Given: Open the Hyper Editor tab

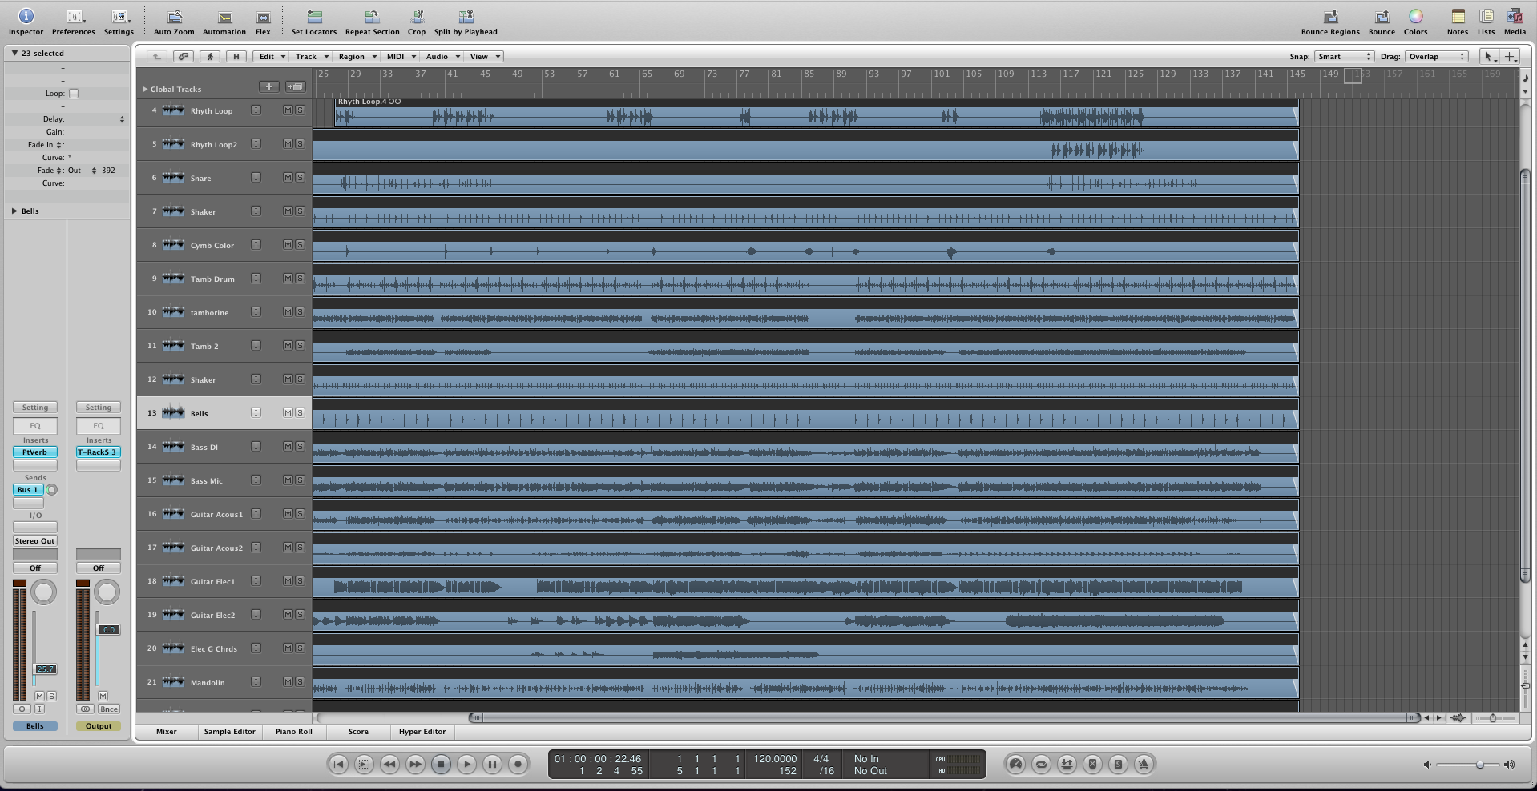Looking at the screenshot, I should pyautogui.click(x=422, y=731).
